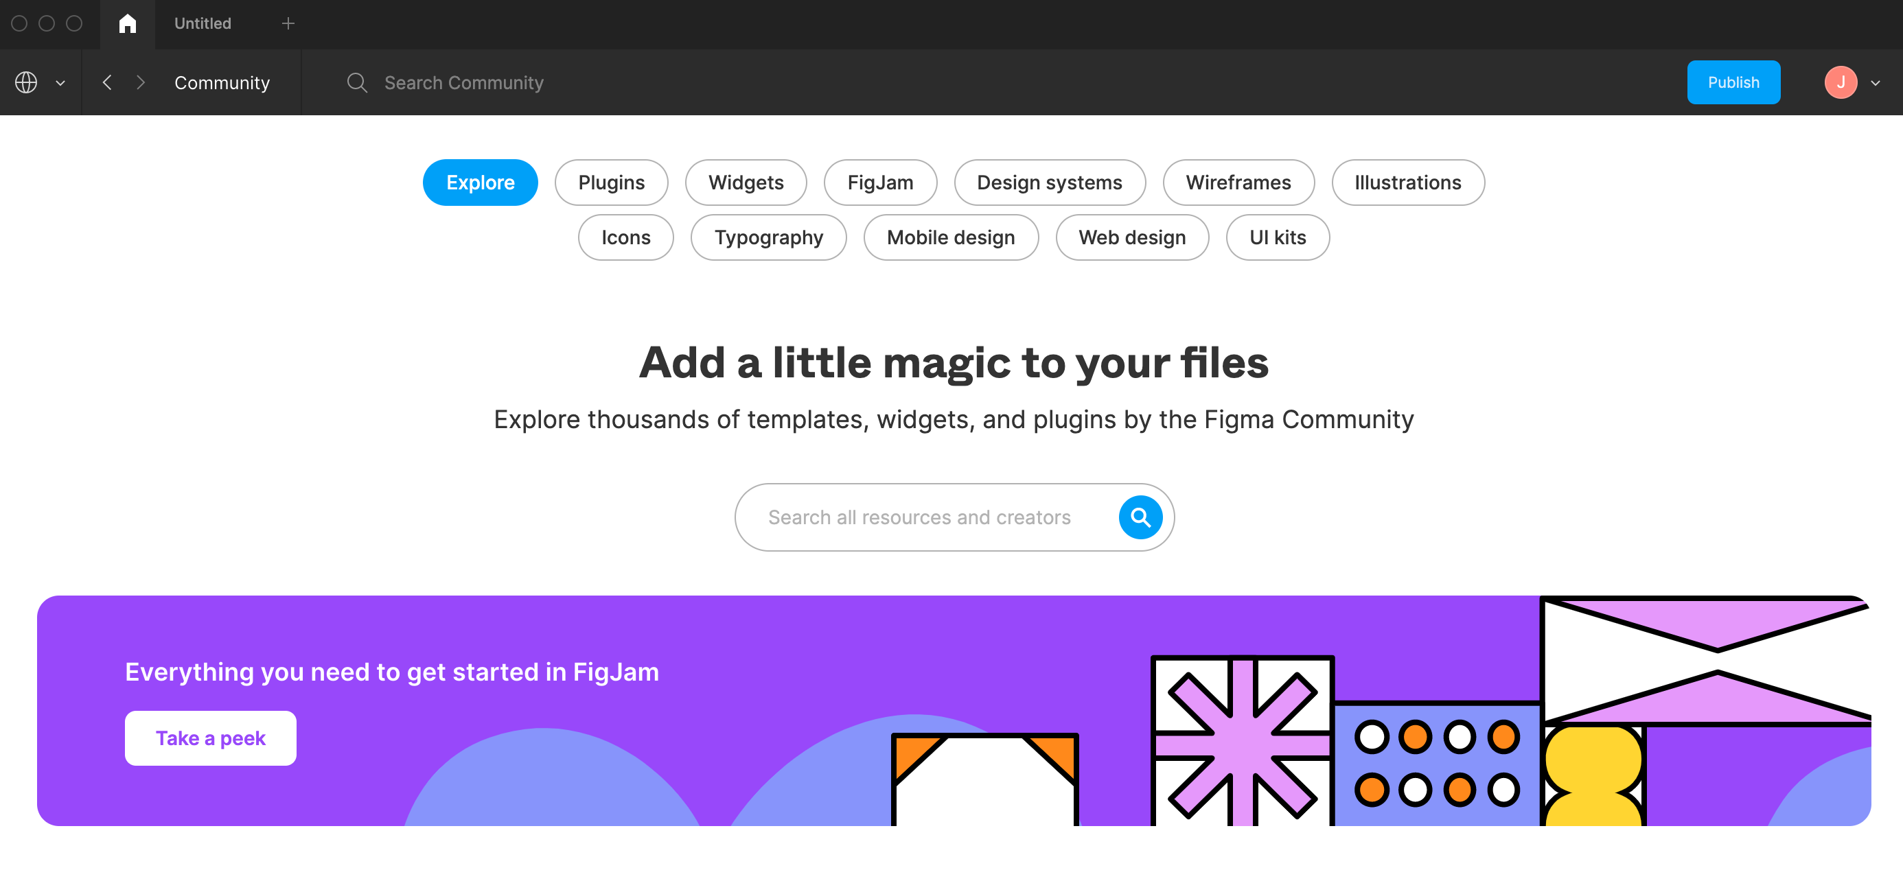Viewport: 1903px width, 870px height.
Task: Select the Wireframes category
Action: 1238,182
